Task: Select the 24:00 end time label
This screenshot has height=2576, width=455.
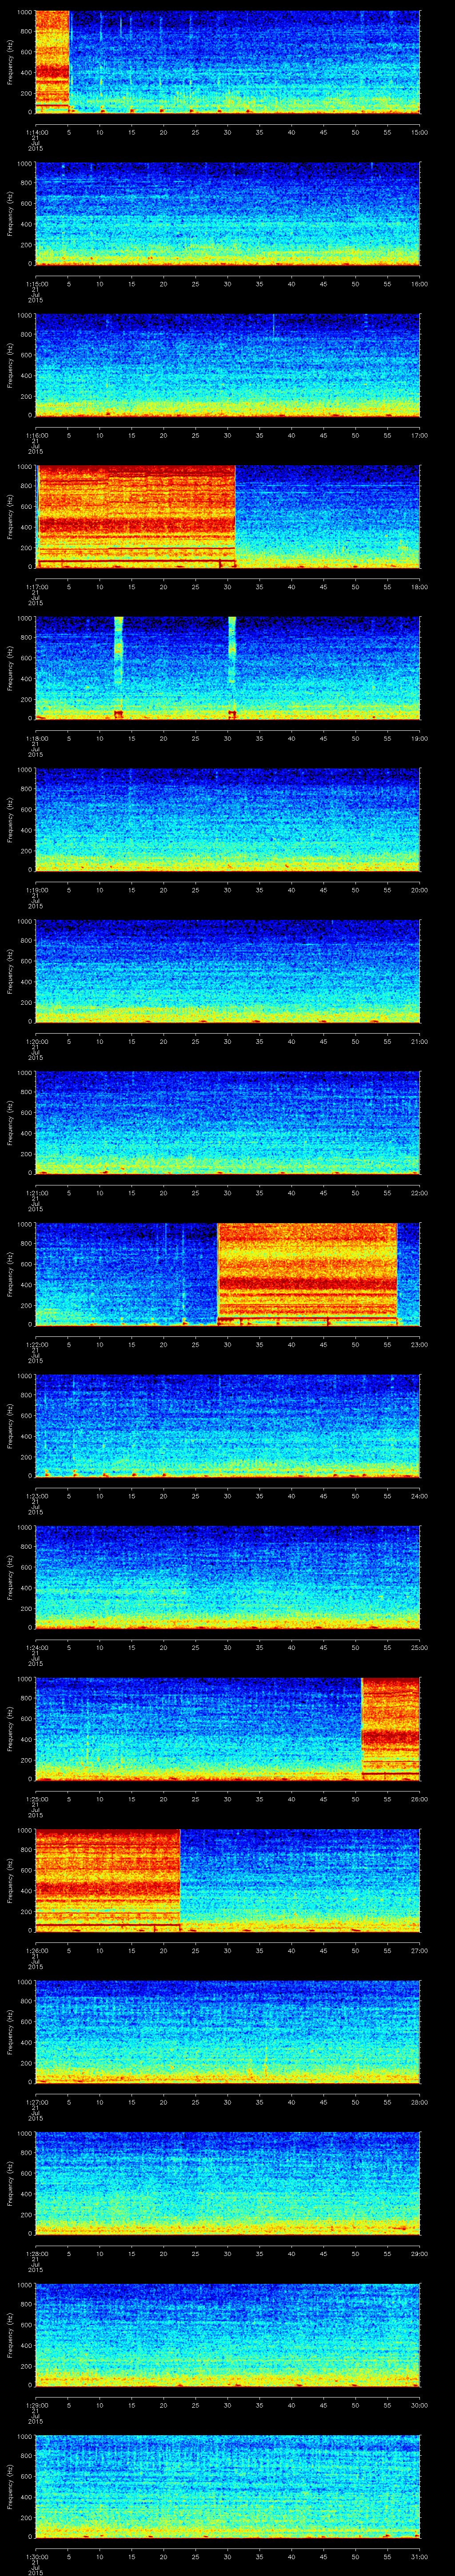Action: pos(420,1496)
